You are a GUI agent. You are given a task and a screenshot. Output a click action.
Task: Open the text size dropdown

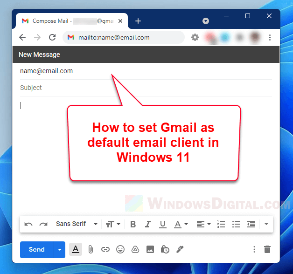(113, 224)
